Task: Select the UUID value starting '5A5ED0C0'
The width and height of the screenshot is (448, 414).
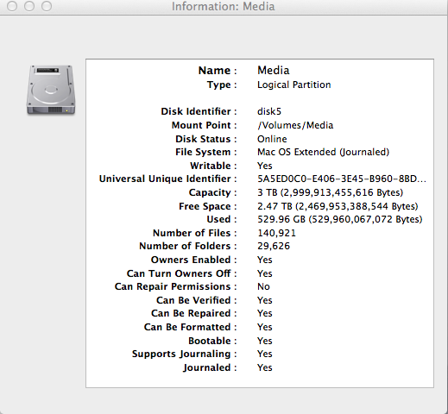Action: [342, 179]
